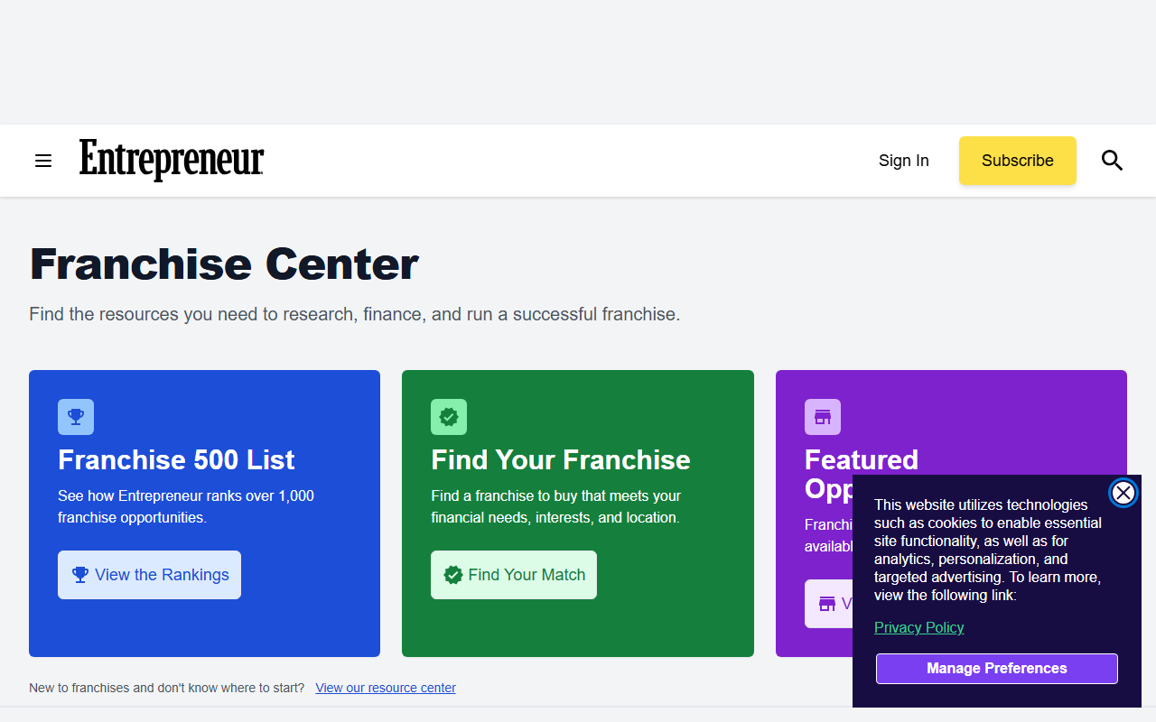This screenshot has height=722, width=1156.
Task: Click the Franchise Center page title
Action: click(224, 264)
